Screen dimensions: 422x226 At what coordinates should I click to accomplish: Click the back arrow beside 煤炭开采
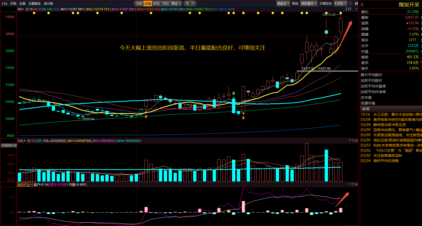[x=362, y=5]
